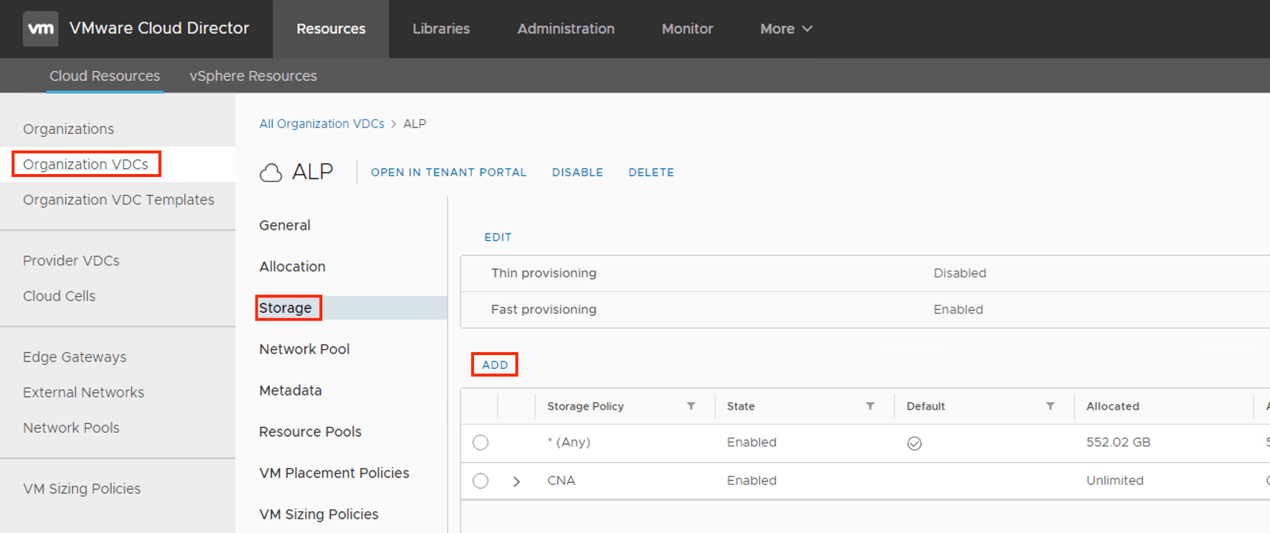Viewport: 1270px width, 533px height.
Task: Open the Default column filter
Action: pos(1050,406)
